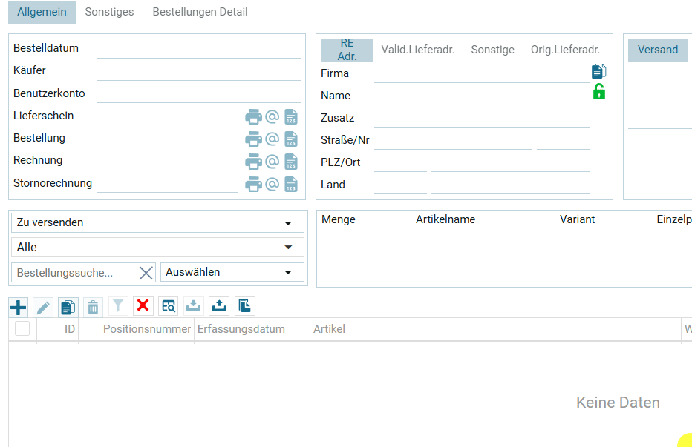Clear the Bestellungssuche field with the X
Image resolution: width=692 pixels, height=447 pixels.
coord(146,273)
